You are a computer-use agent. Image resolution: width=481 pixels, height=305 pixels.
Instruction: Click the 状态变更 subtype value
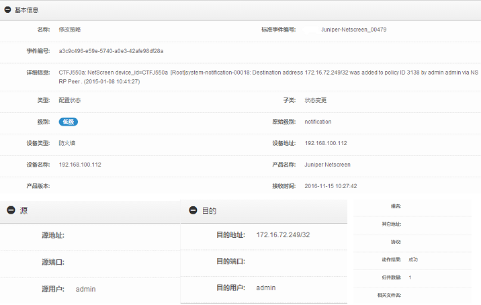click(x=315, y=100)
